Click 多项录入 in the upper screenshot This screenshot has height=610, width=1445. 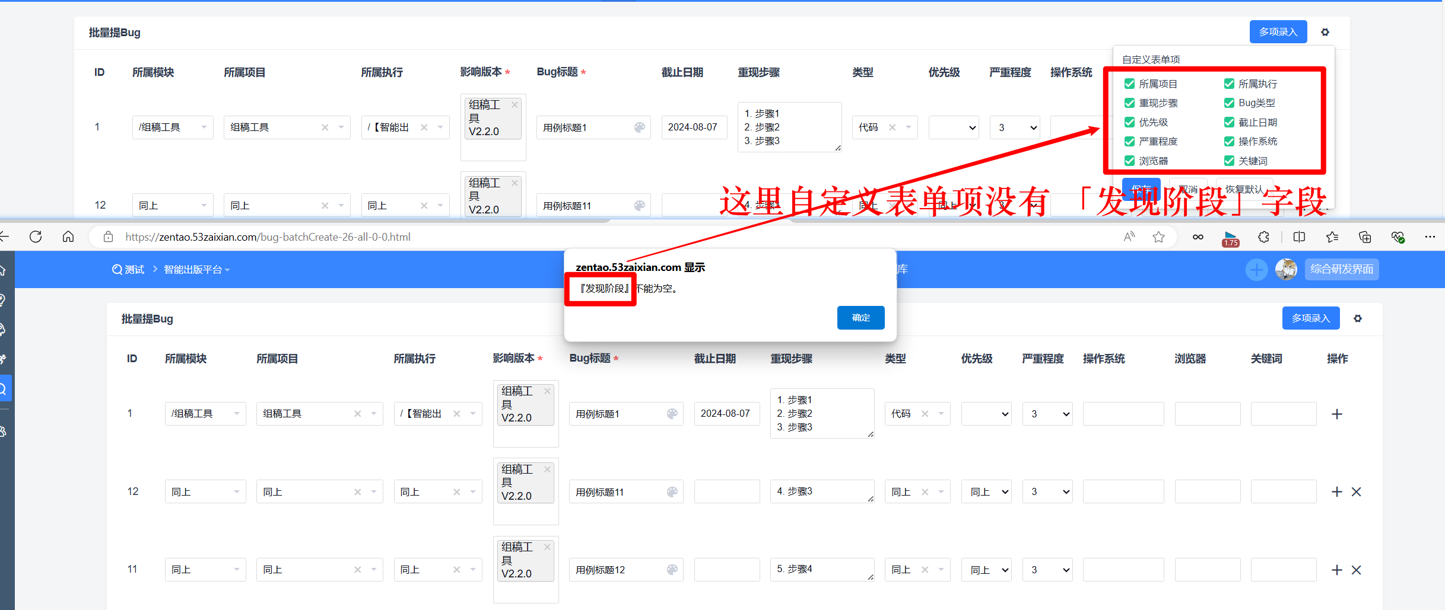click(1278, 32)
